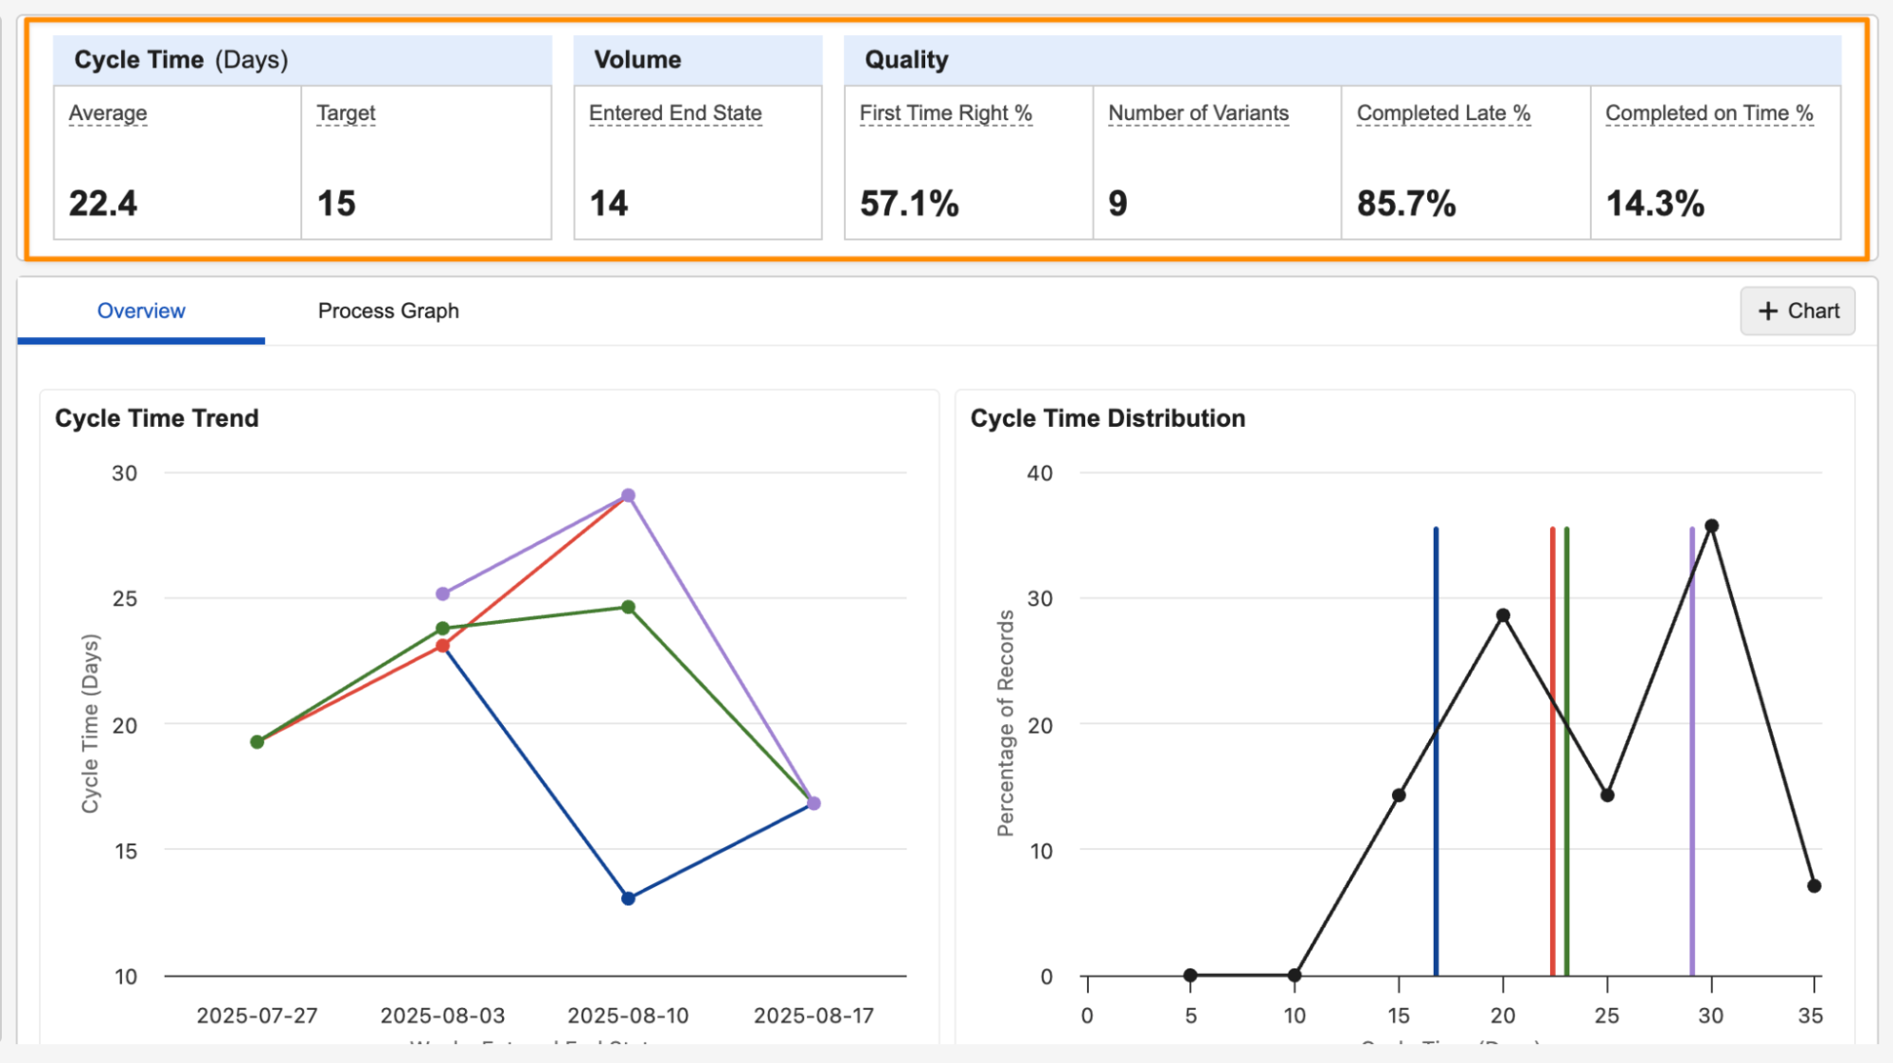Image resolution: width=1893 pixels, height=1064 pixels.
Task: Click the distribution point at 20 days
Action: [x=1503, y=615]
